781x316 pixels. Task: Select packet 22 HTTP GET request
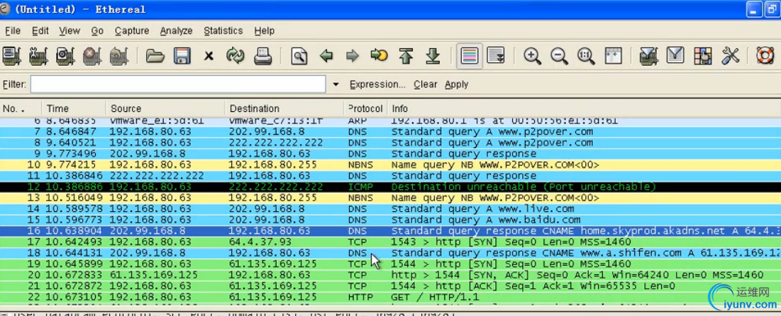click(390, 297)
